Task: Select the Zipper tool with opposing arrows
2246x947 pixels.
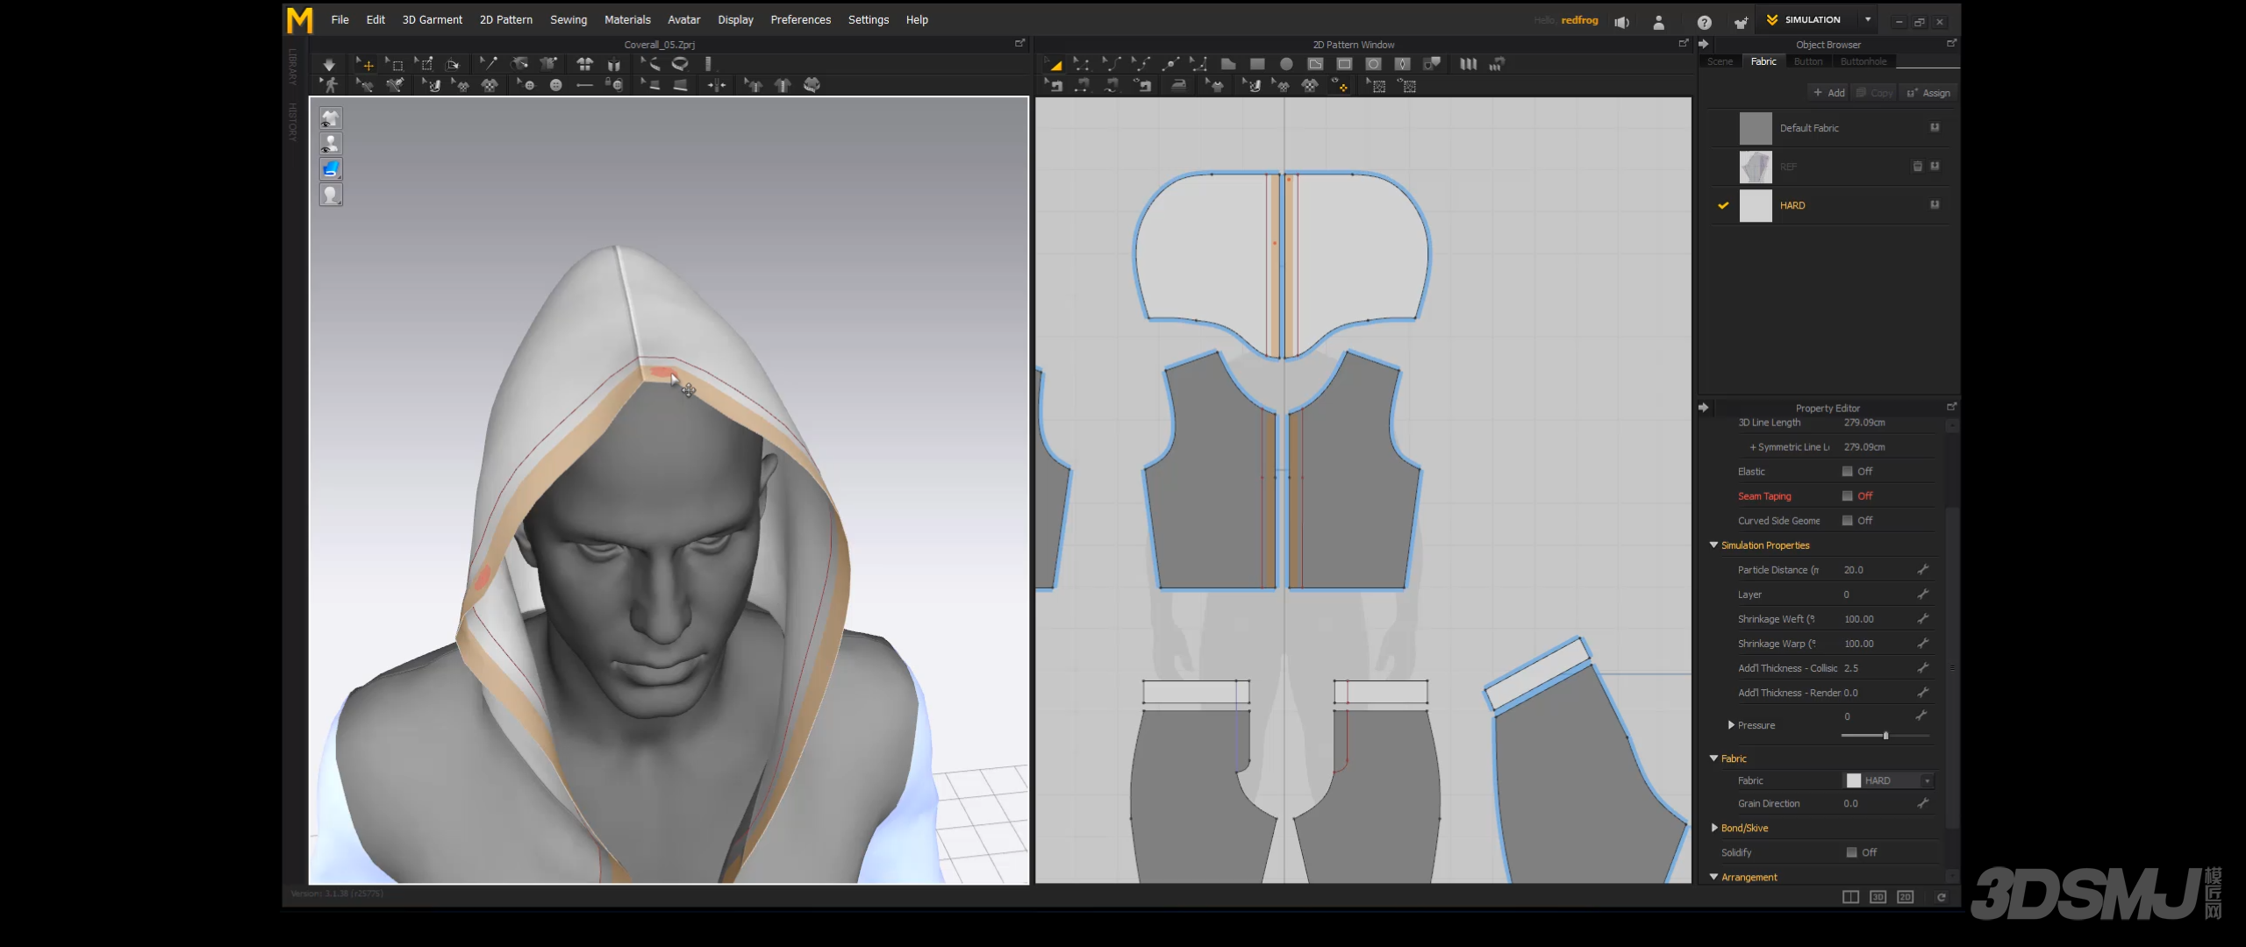Action: pos(716,85)
